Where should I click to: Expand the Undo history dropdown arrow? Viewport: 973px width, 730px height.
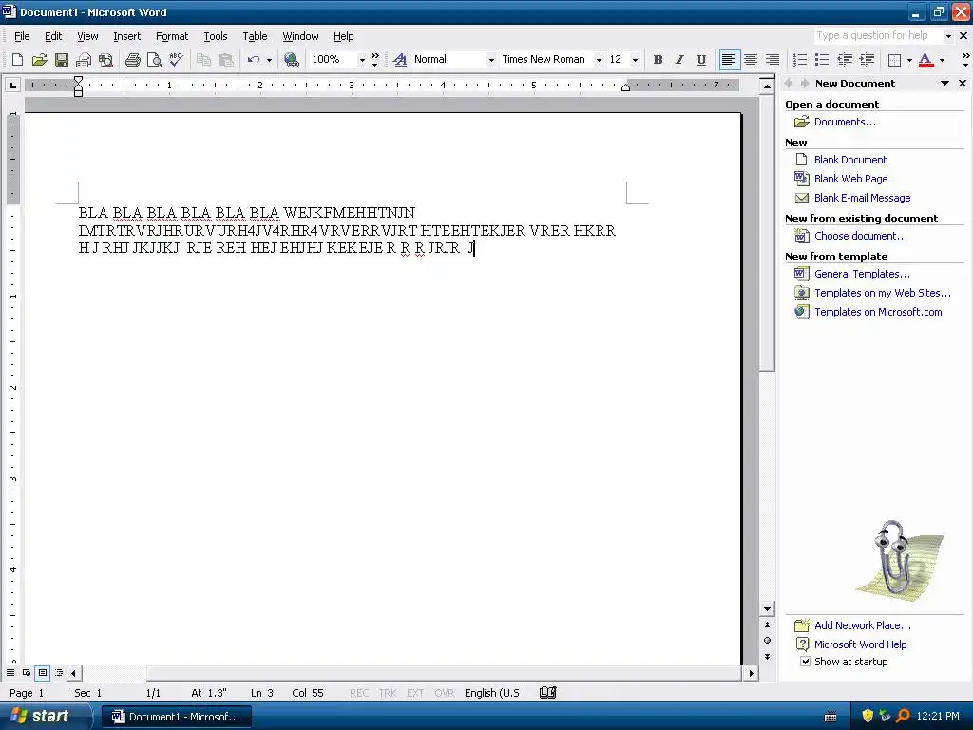[269, 60]
